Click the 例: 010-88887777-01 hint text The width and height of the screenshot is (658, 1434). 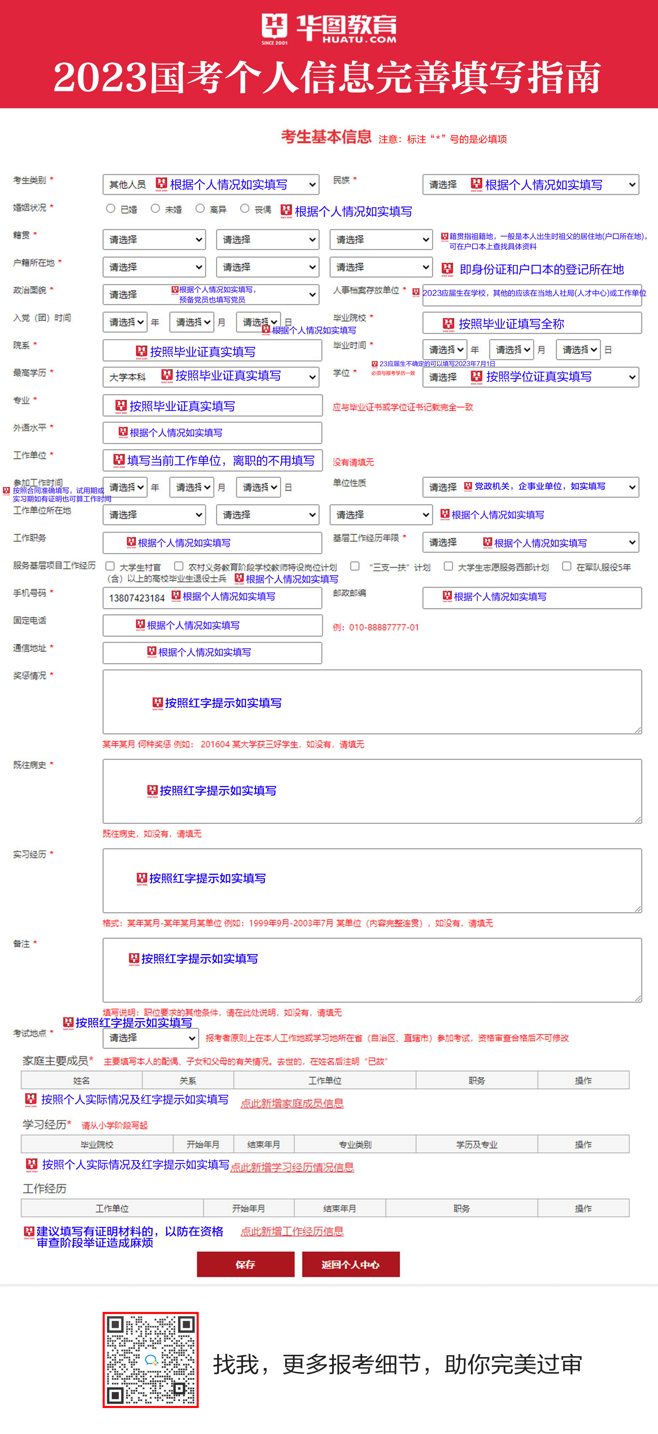pos(376,627)
